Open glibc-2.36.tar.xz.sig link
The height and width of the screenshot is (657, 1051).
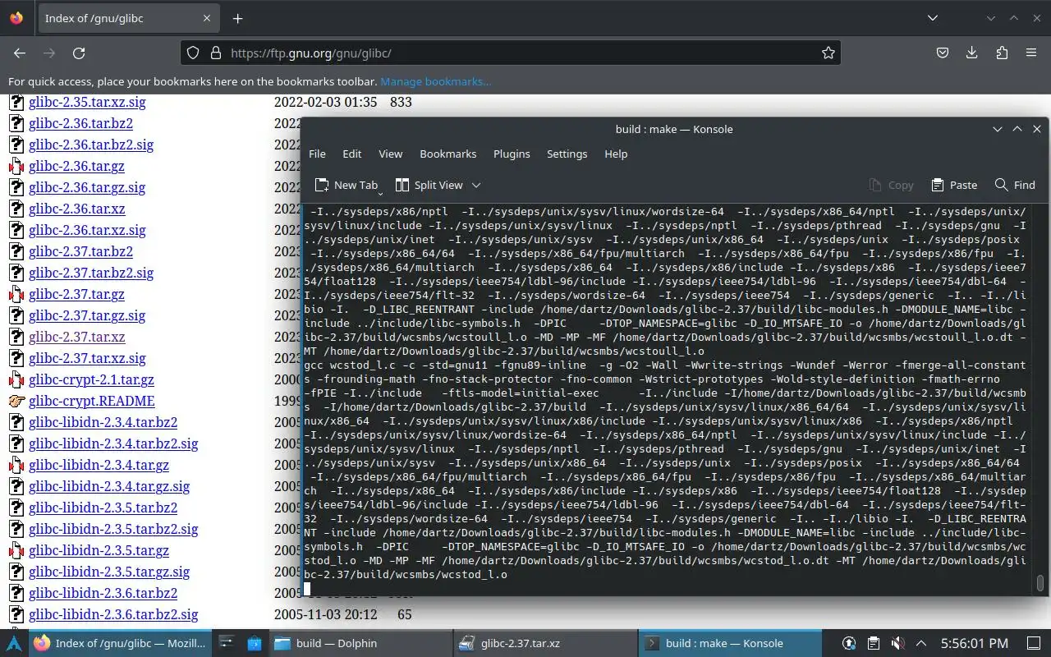coord(87,230)
